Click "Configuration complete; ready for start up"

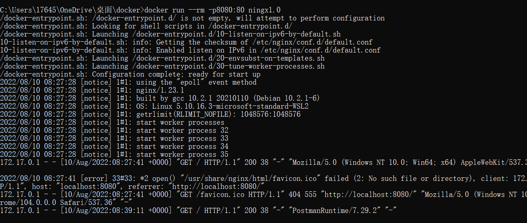(176, 74)
